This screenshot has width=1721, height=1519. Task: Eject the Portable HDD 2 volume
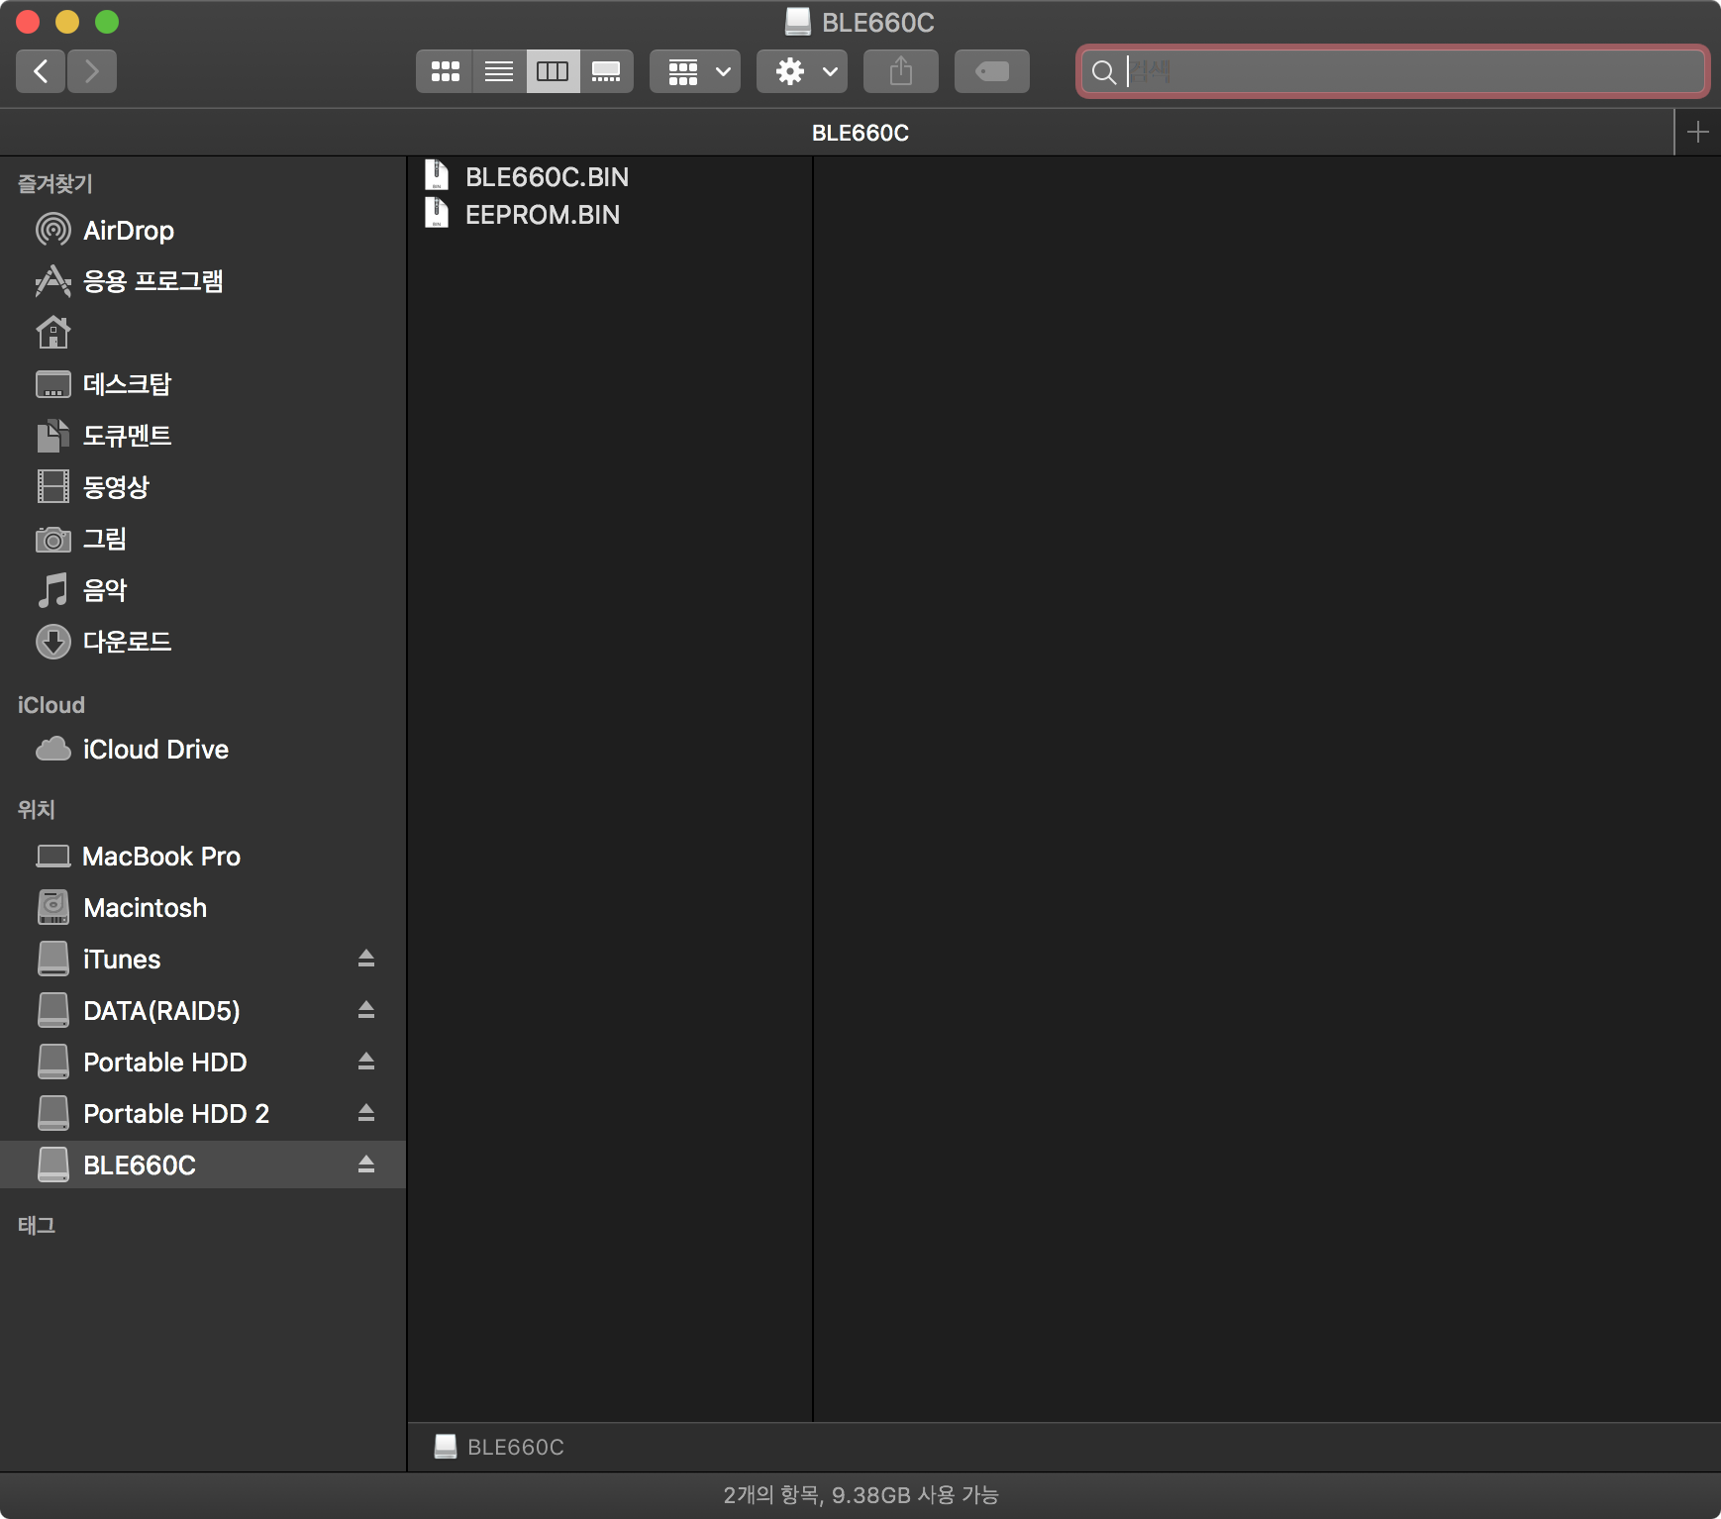(366, 1112)
